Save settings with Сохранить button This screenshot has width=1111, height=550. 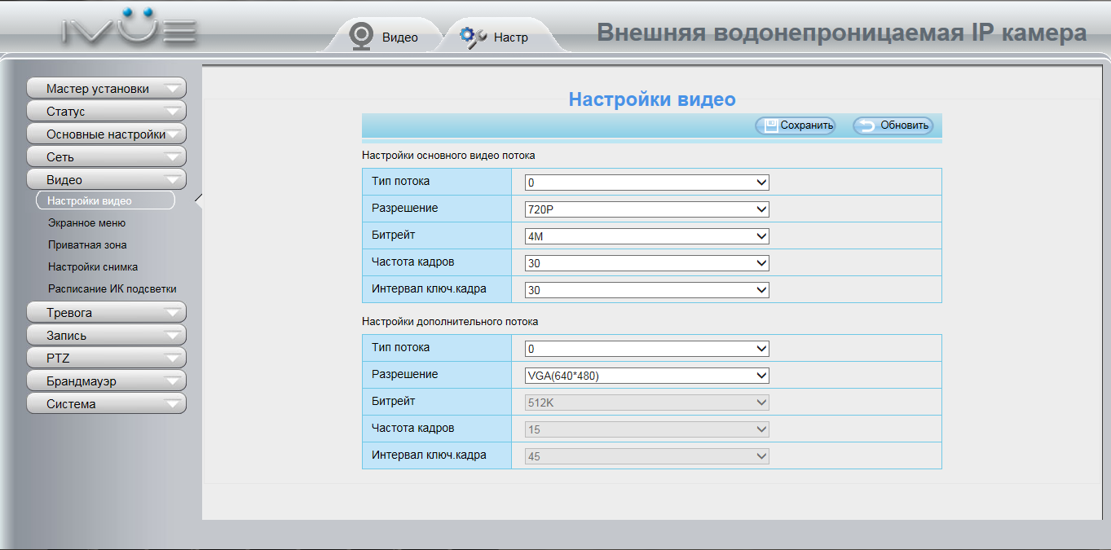click(795, 125)
